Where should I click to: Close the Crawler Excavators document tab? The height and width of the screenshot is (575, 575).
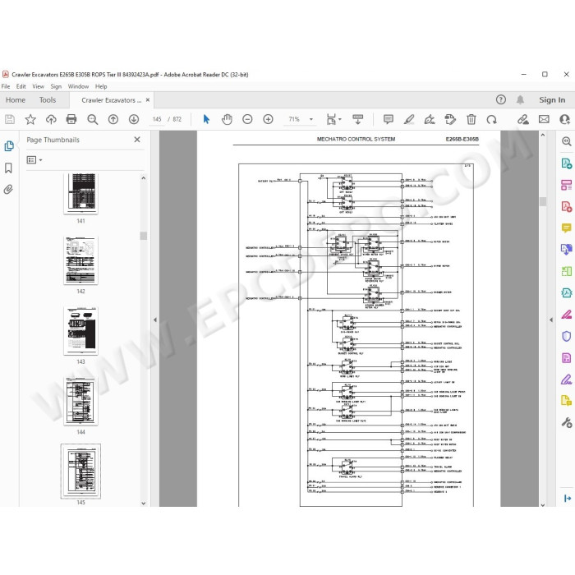(148, 99)
